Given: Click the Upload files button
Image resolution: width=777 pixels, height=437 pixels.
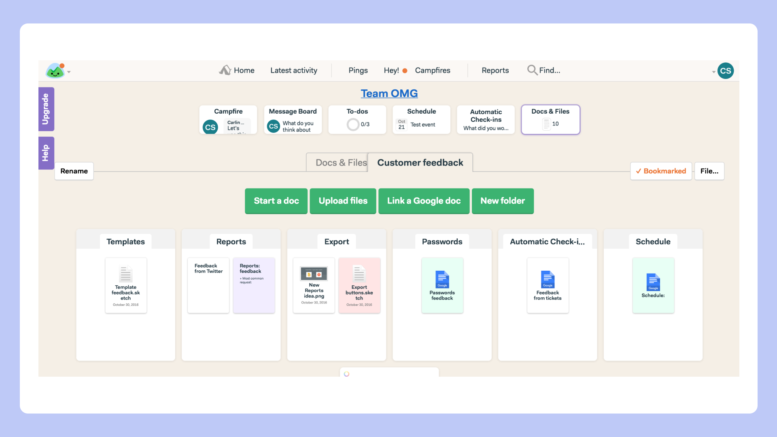Looking at the screenshot, I should [343, 201].
